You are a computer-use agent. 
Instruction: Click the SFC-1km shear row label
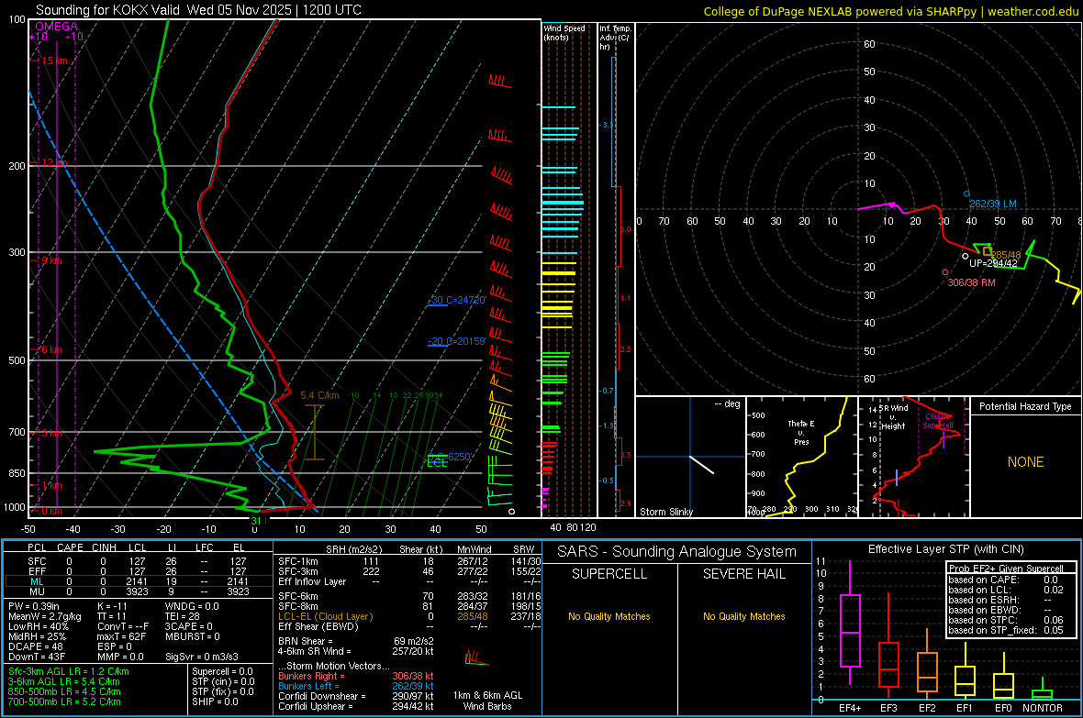click(297, 561)
